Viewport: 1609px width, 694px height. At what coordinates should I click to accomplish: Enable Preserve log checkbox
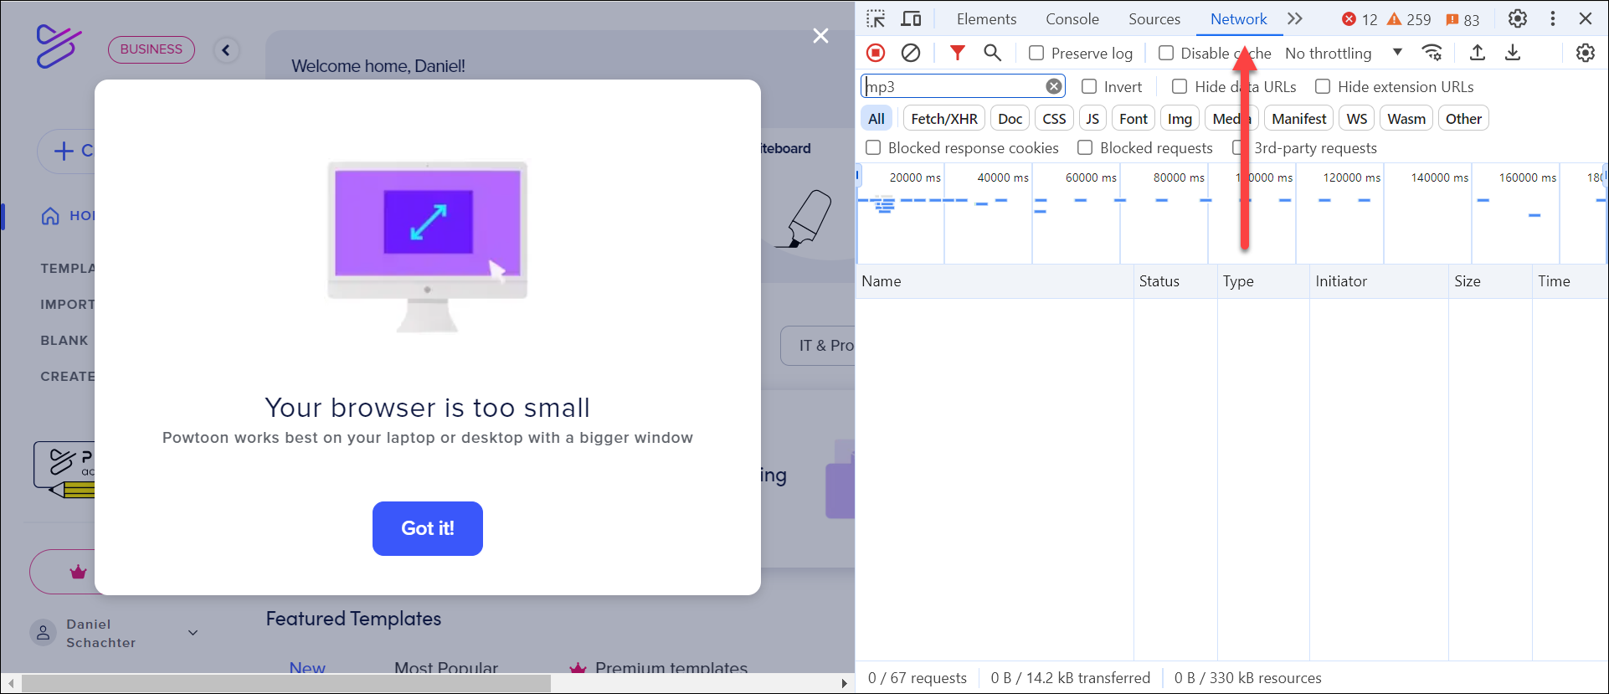click(1036, 53)
